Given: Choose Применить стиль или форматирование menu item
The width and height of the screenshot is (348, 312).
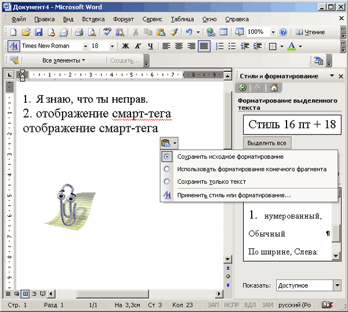Looking at the screenshot, I should (249, 195).
